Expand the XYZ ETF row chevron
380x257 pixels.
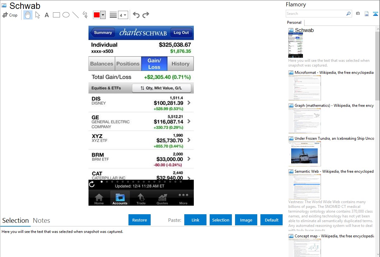tap(189, 140)
